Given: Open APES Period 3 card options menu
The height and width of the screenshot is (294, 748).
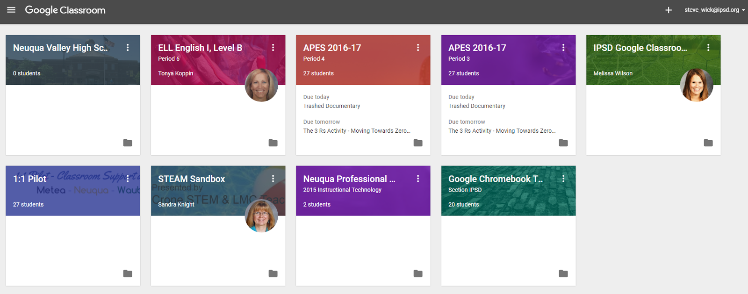Looking at the screenshot, I should pos(563,48).
